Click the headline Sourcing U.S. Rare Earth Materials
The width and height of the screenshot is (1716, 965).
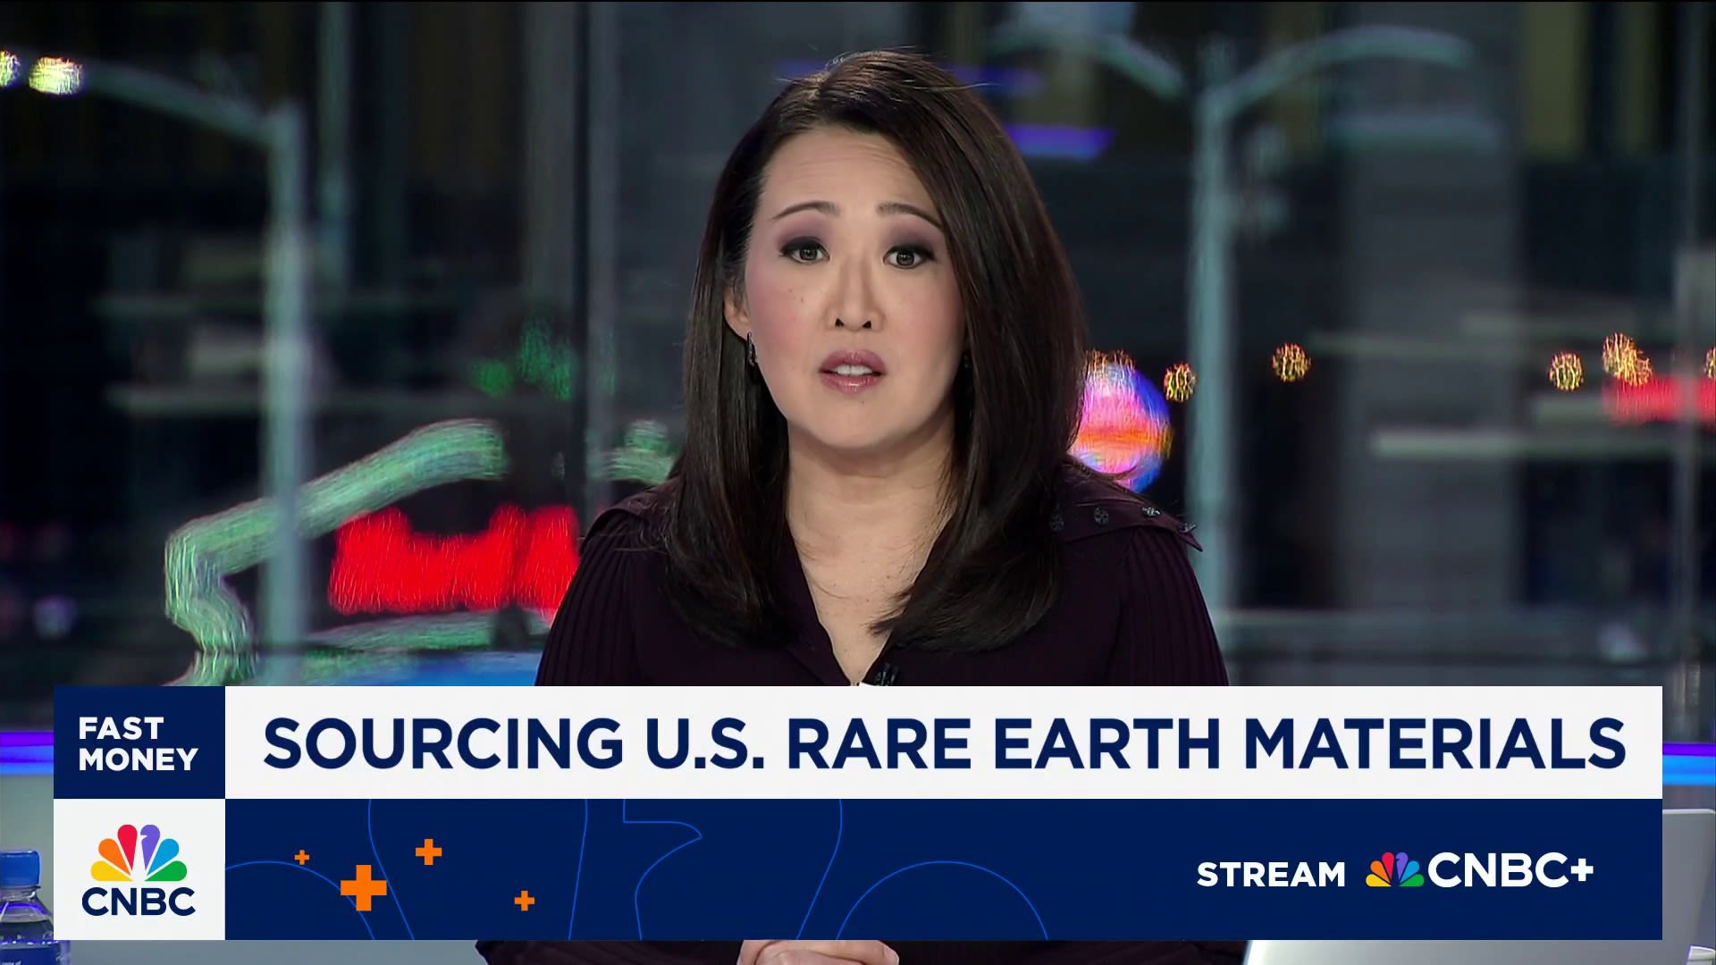[x=943, y=743]
